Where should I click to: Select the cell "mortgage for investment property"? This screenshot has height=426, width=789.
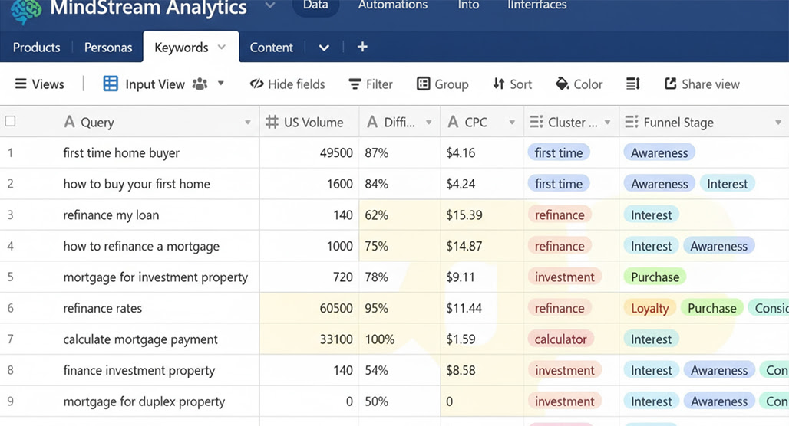[156, 277]
